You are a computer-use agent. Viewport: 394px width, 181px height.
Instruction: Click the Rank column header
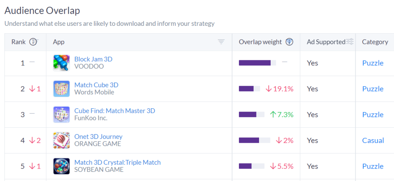(18, 42)
